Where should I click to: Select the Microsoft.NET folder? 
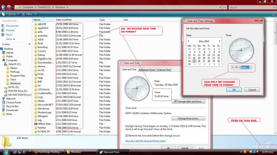45,105
